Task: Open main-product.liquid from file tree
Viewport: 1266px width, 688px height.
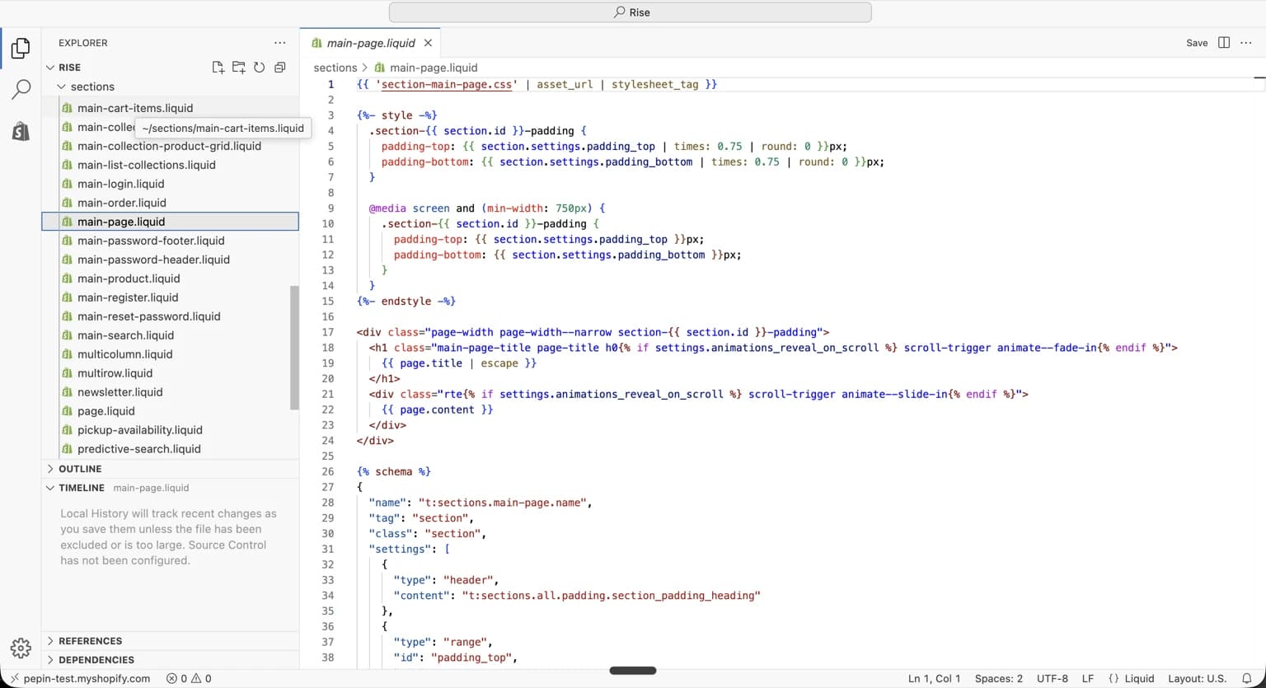Action: (129, 278)
